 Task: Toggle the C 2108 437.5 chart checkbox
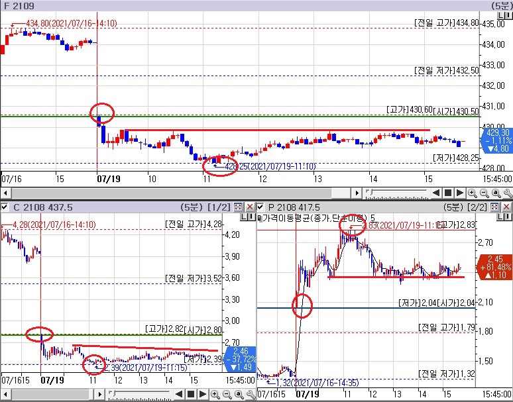(4, 207)
